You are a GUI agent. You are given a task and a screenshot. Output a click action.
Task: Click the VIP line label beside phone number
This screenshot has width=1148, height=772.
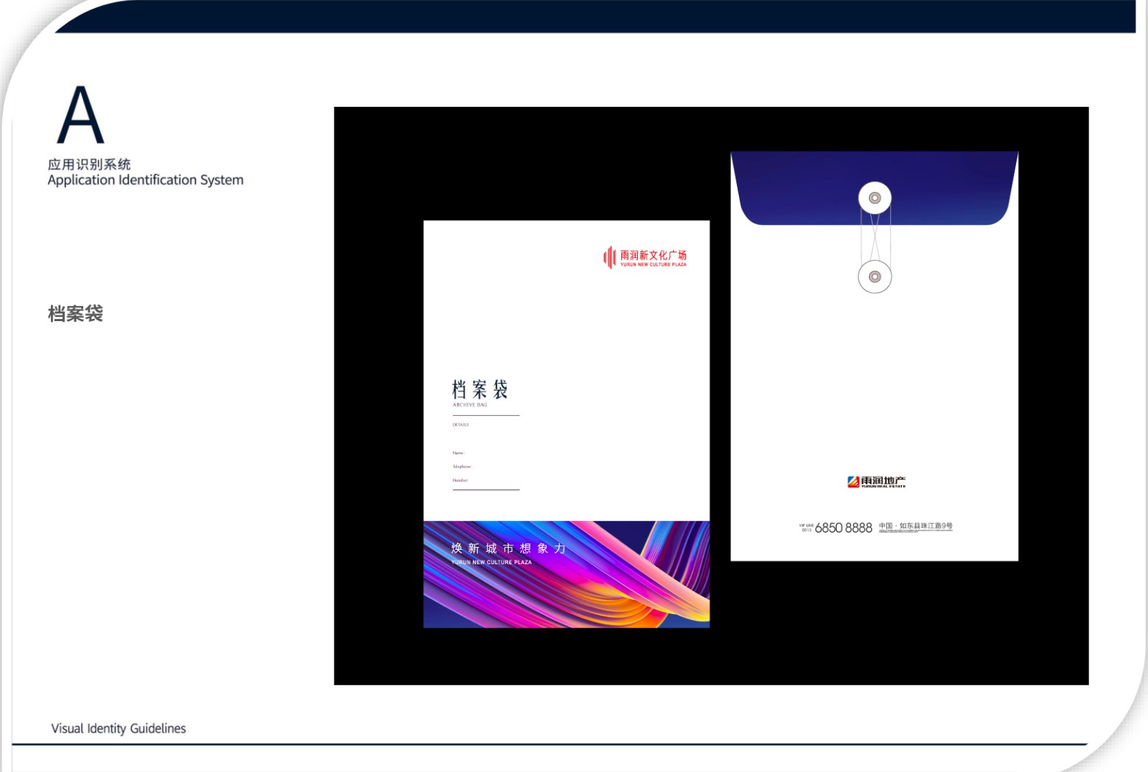coord(806,528)
